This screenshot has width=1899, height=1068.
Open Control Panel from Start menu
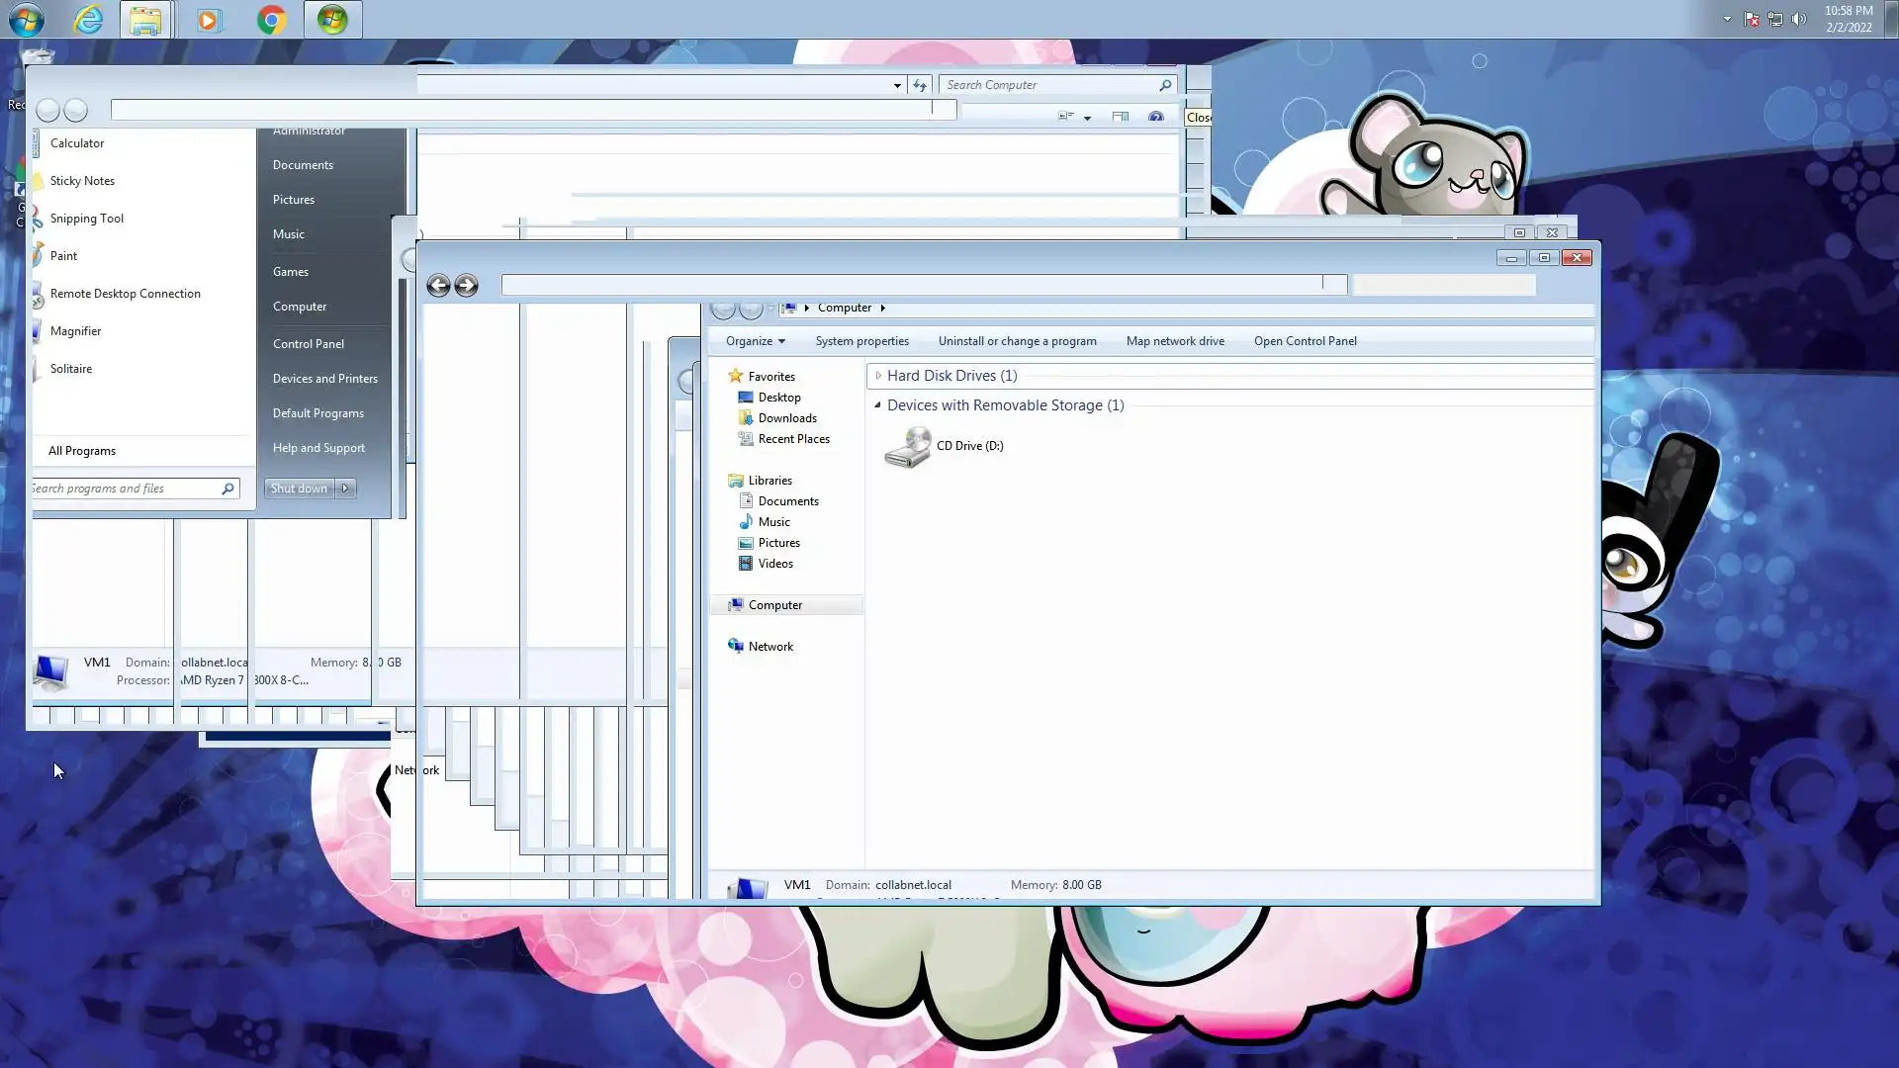[308, 344]
